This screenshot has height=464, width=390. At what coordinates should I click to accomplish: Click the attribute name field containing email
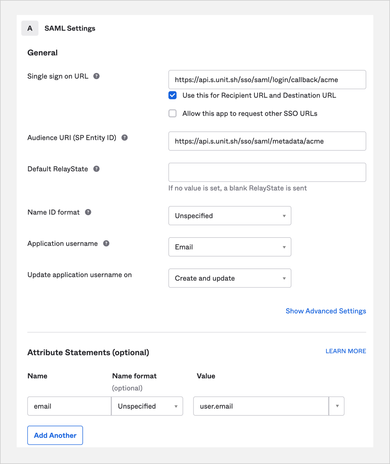69,406
